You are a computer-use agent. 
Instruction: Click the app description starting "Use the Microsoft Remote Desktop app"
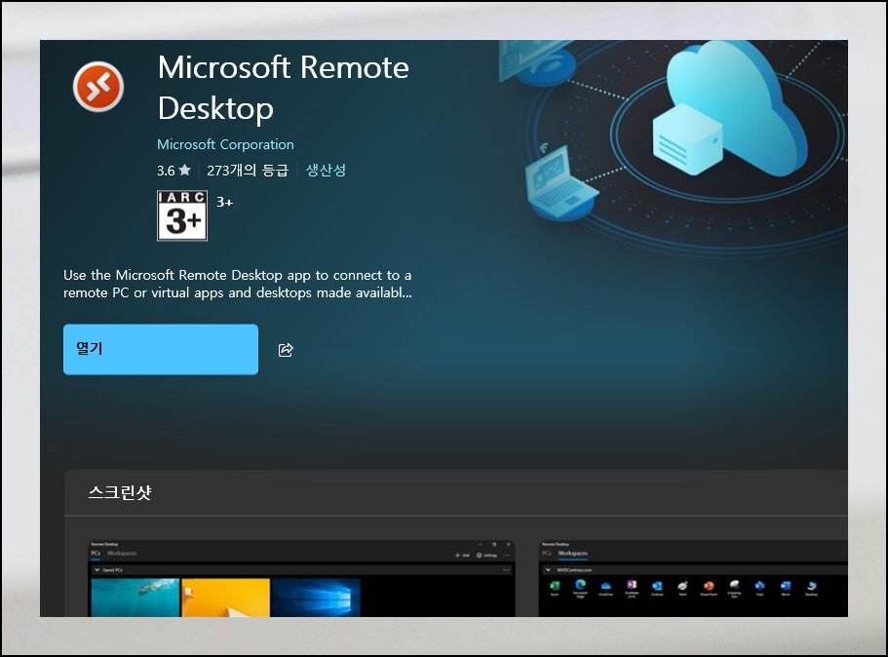click(x=237, y=284)
